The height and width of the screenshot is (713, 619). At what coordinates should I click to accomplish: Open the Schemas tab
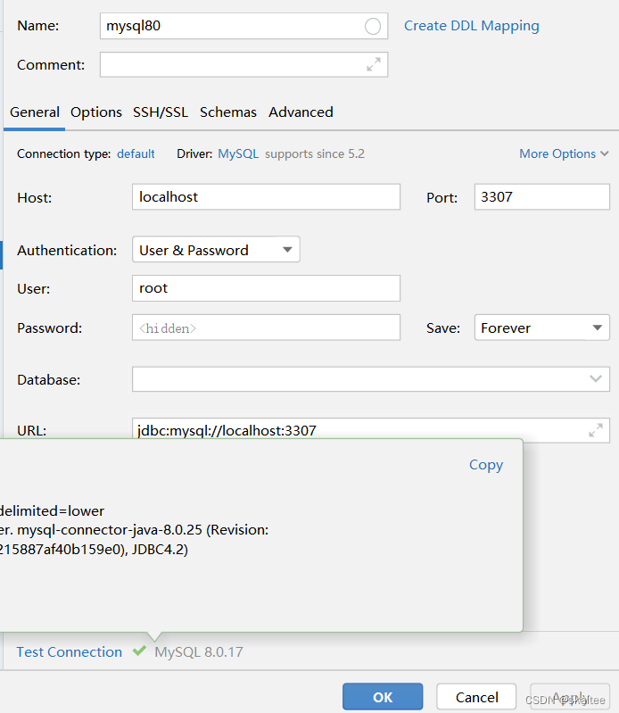(x=228, y=112)
